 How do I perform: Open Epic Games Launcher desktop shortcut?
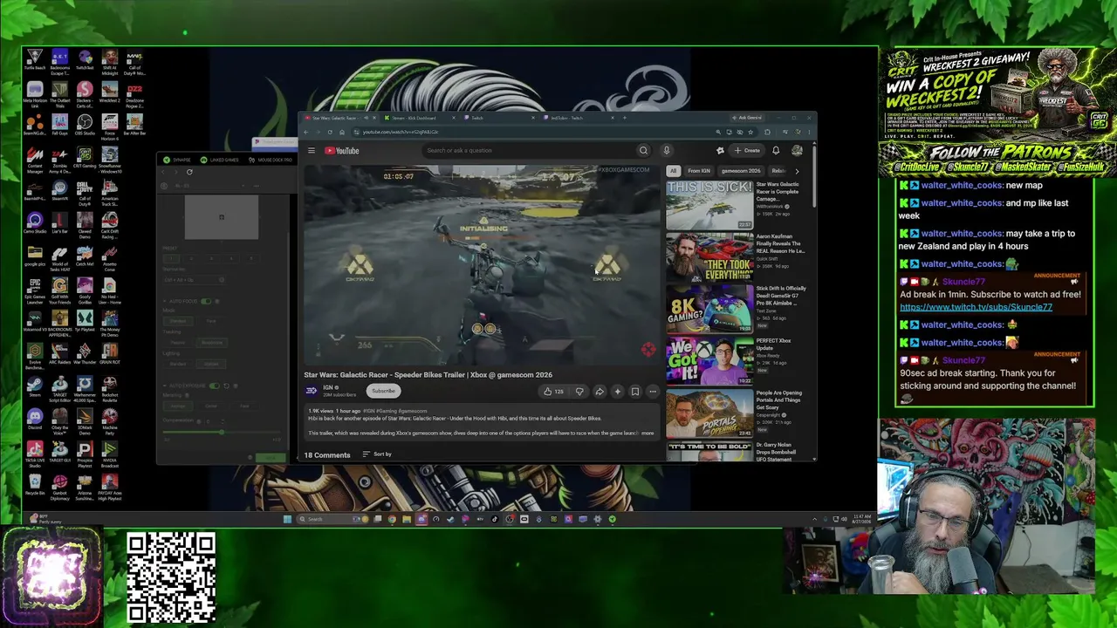(35, 290)
